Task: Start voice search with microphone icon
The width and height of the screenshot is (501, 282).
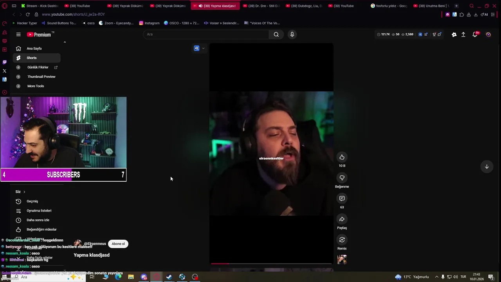Action: [x=292, y=34]
